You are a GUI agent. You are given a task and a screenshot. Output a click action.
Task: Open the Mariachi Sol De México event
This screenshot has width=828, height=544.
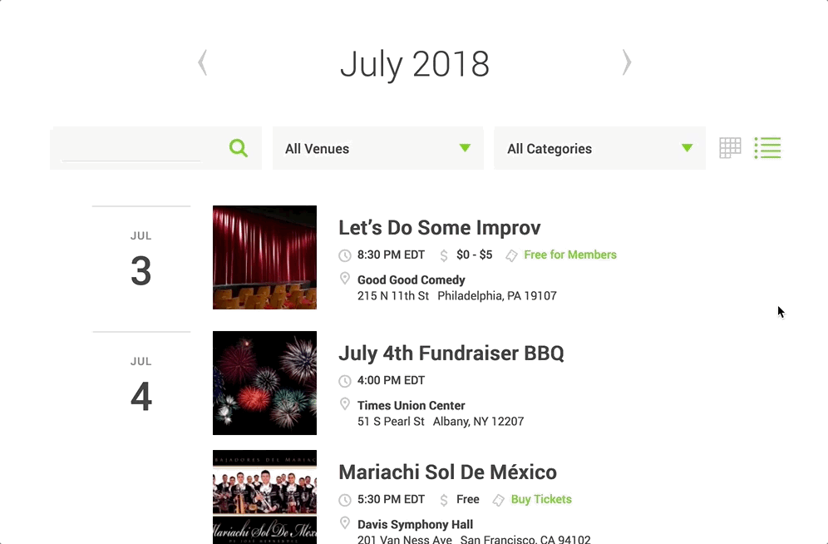tap(447, 472)
